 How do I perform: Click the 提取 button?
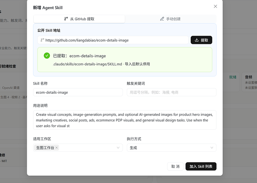click(202, 40)
